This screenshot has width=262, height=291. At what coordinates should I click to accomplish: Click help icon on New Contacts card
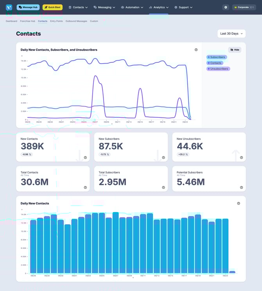click(x=85, y=158)
